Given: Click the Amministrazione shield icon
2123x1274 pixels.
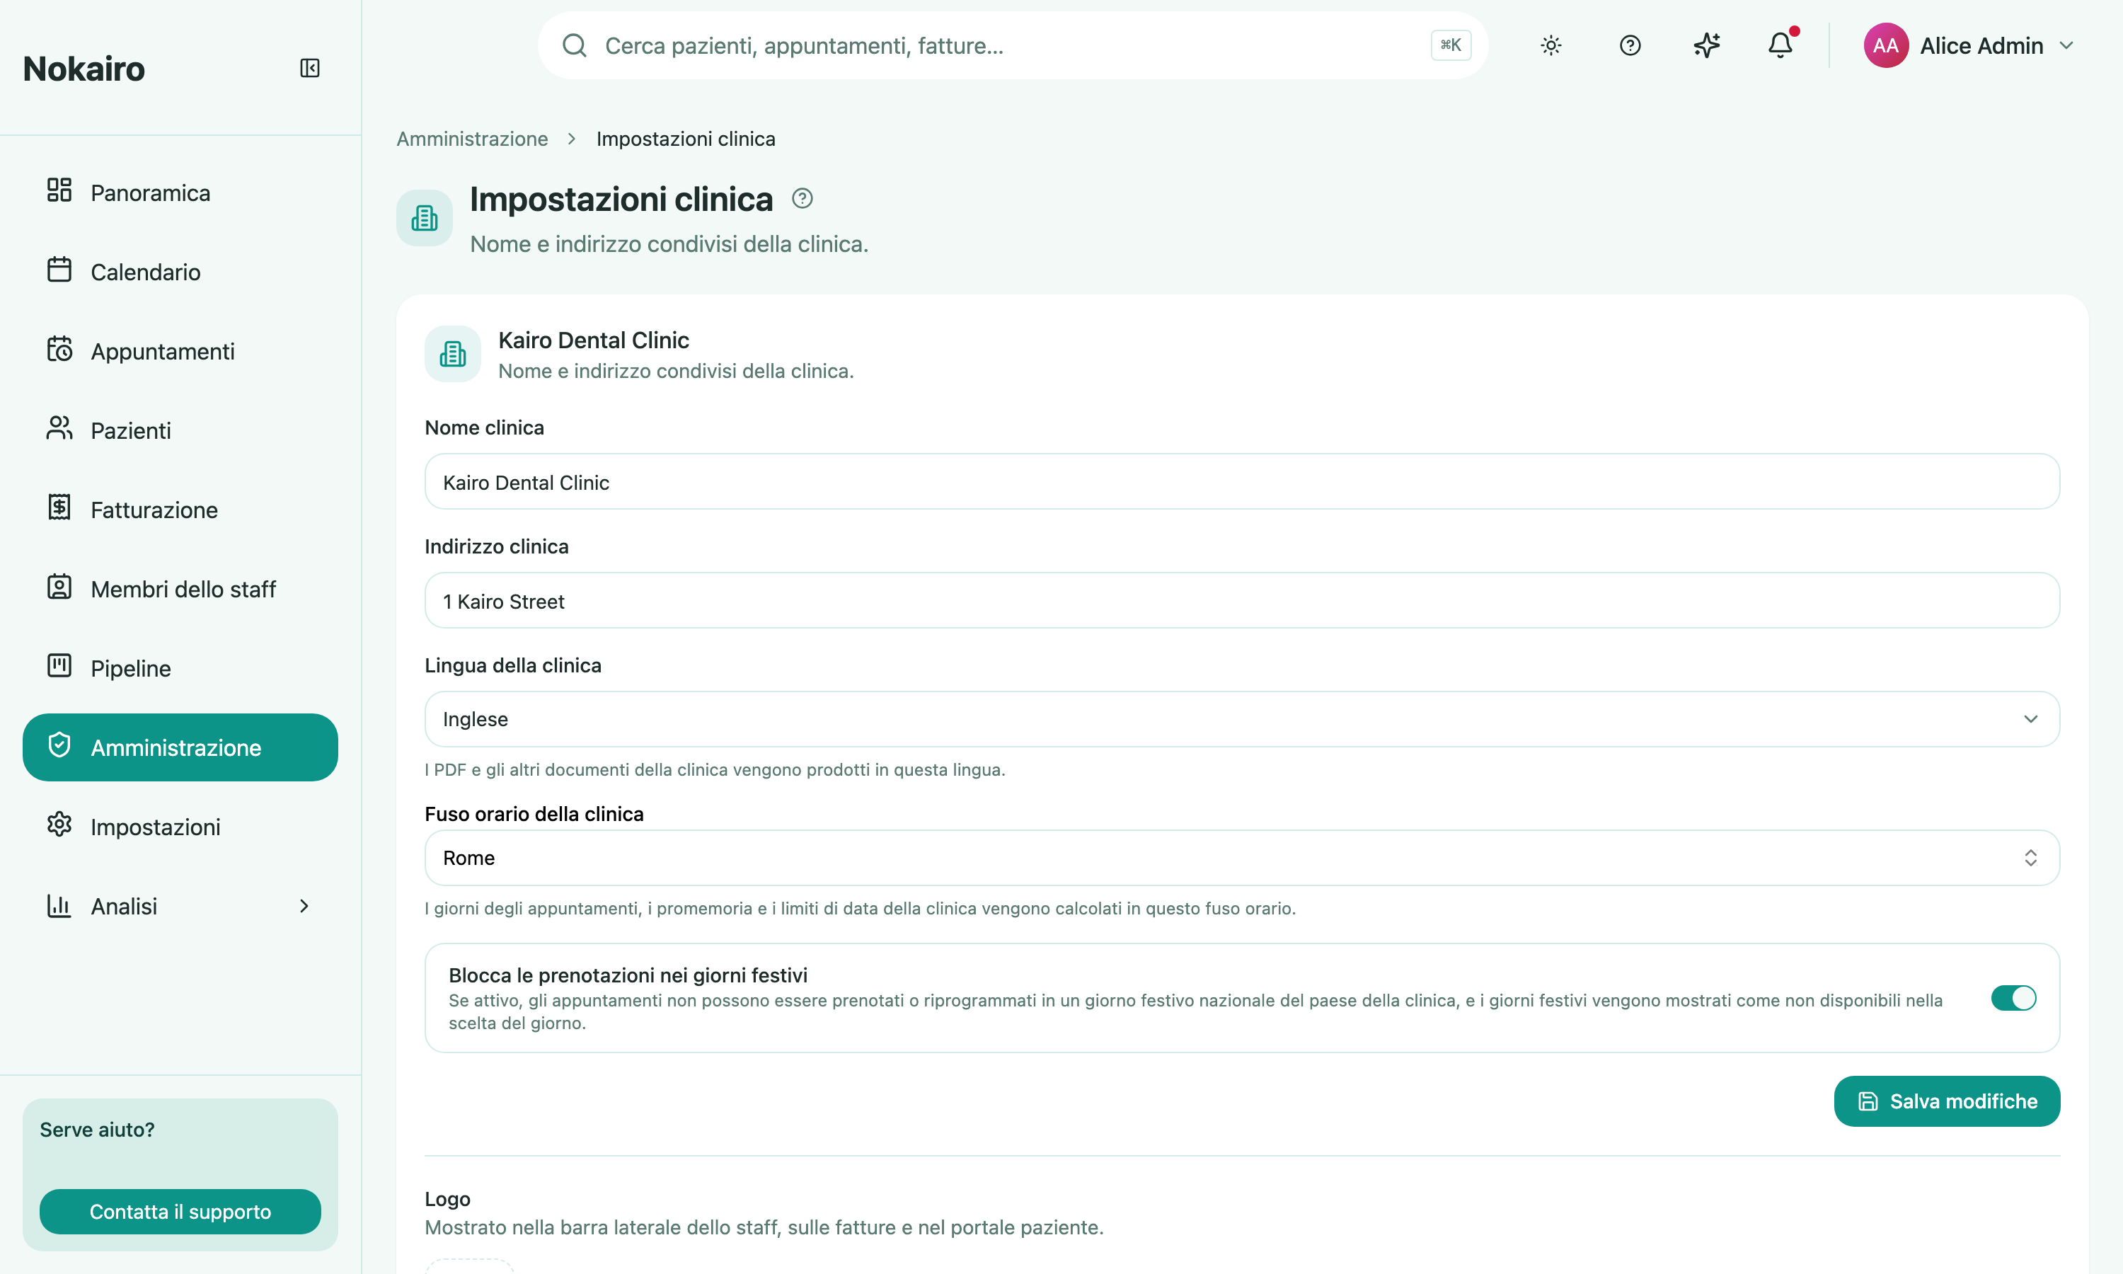Looking at the screenshot, I should coord(59,745).
